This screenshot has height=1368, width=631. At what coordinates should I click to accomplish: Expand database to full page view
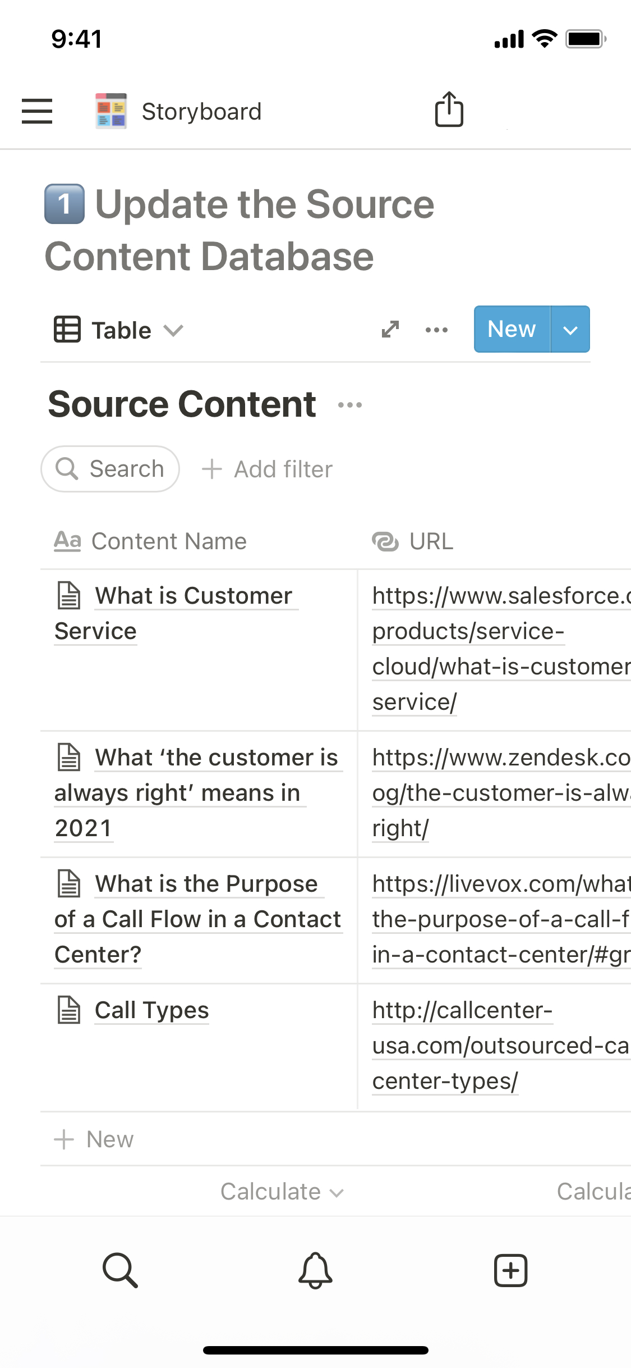(390, 330)
